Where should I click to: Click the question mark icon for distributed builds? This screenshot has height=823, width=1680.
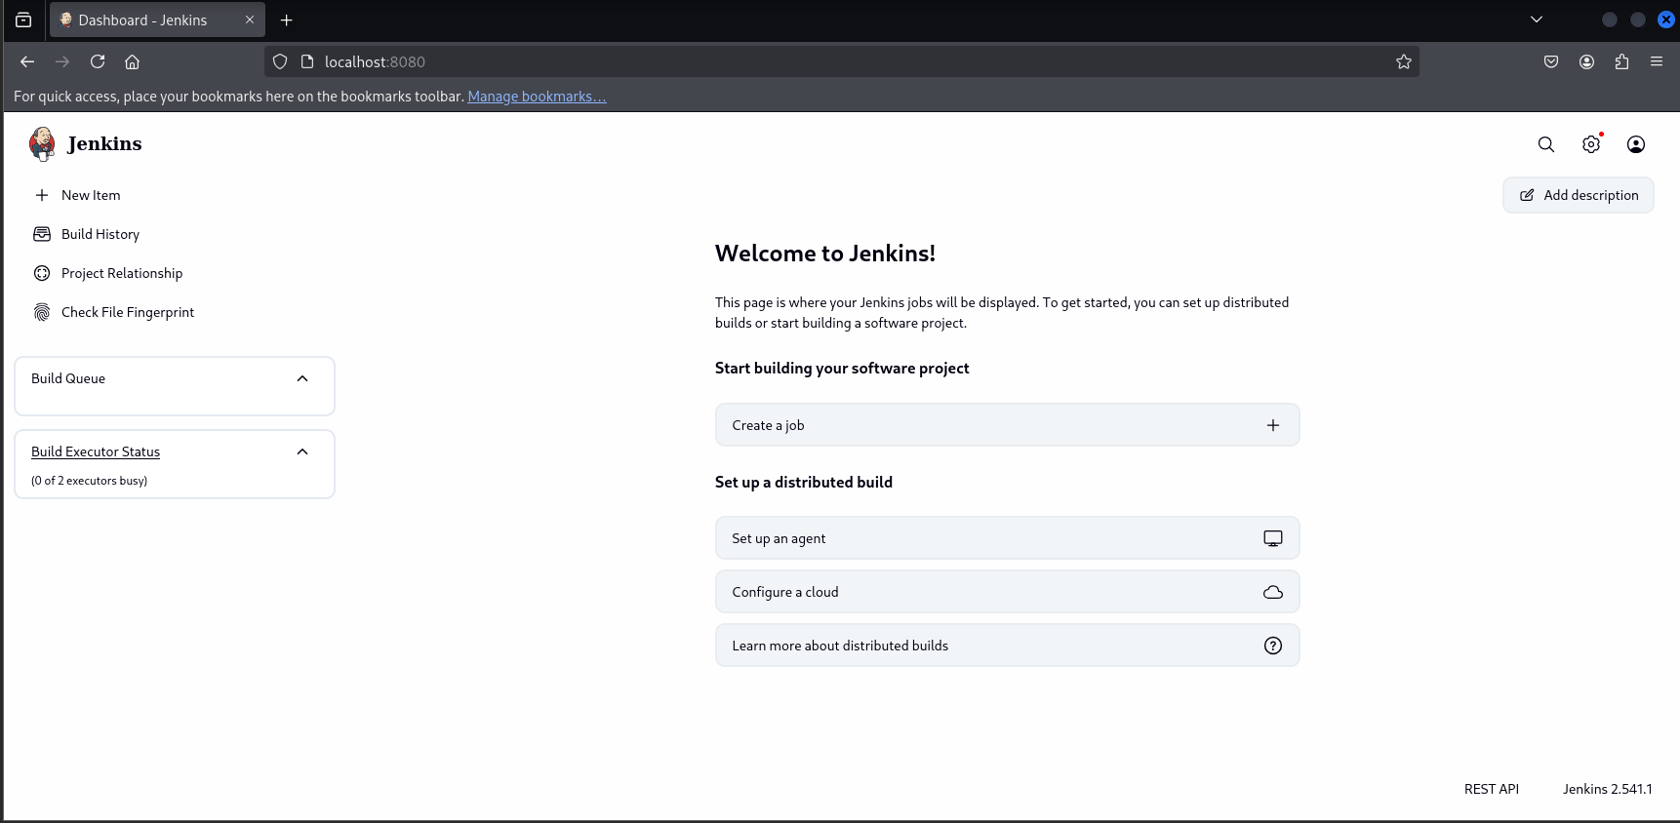1273,646
